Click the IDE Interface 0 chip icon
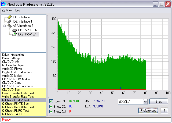Screen dimensions: 172x123 click(9, 17)
